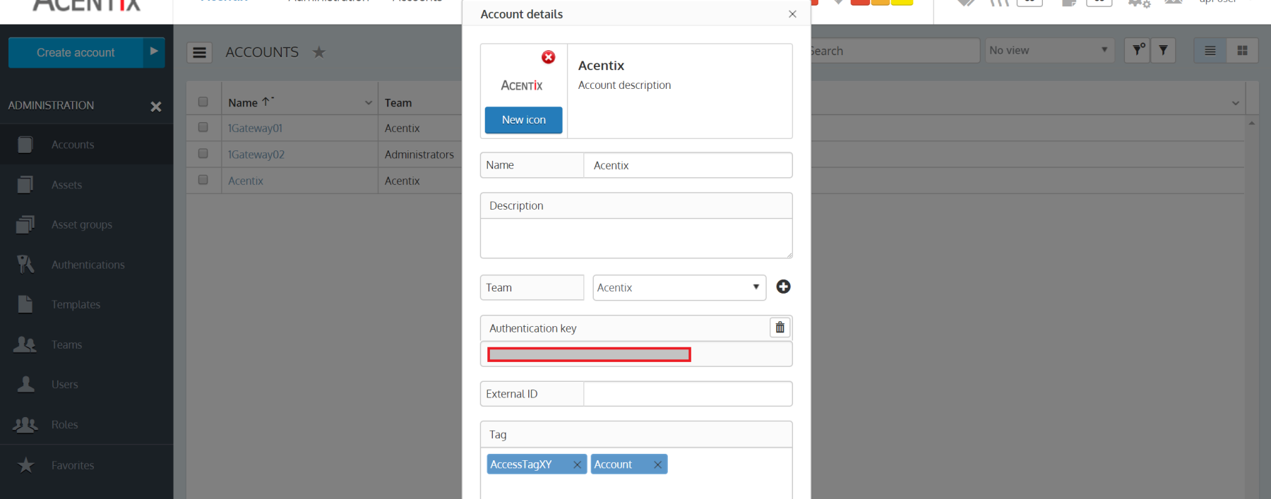This screenshot has height=499, width=1271.
Task: Close the Administration sidebar panel
Action: tap(155, 107)
